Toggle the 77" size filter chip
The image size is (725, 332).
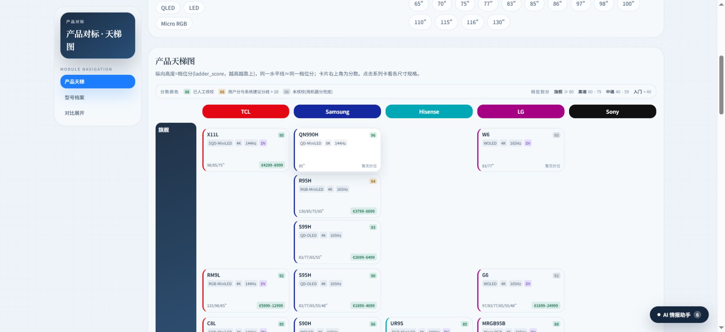pyautogui.click(x=488, y=4)
